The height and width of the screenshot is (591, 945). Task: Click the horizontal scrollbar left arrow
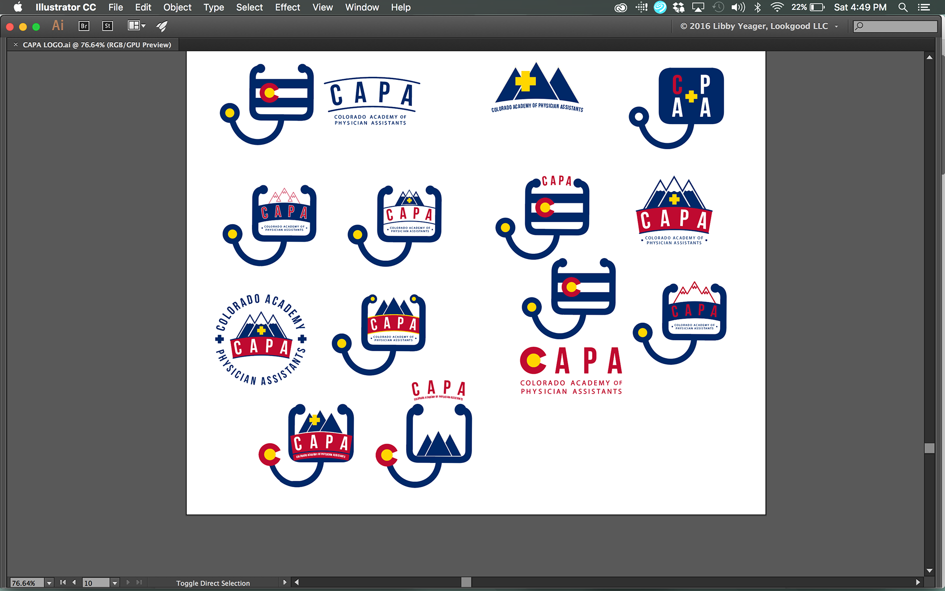coord(297,583)
